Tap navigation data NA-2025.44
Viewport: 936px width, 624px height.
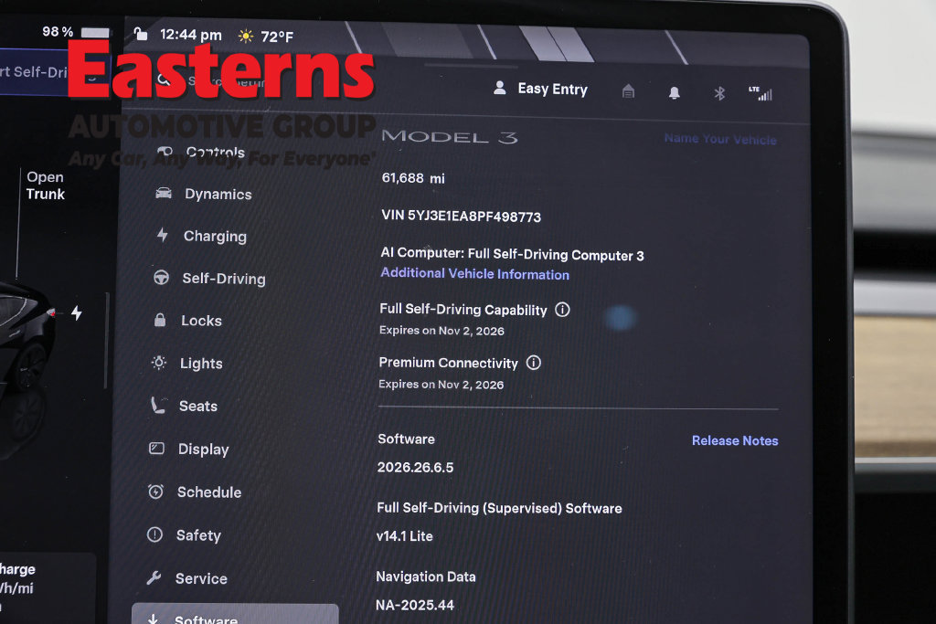pyautogui.click(x=415, y=605)
